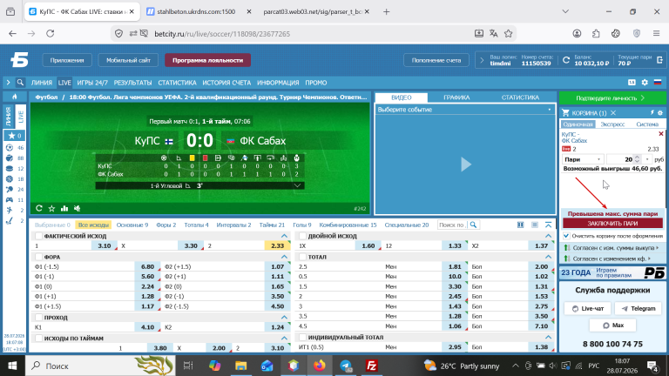
Task: Refresh the match scoreboard
Action: pos(39,208)
